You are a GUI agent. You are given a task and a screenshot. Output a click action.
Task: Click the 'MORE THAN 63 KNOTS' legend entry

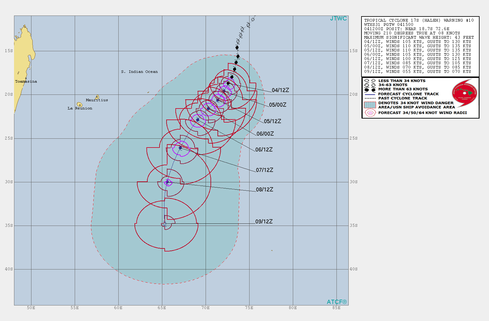coord(403,89)
